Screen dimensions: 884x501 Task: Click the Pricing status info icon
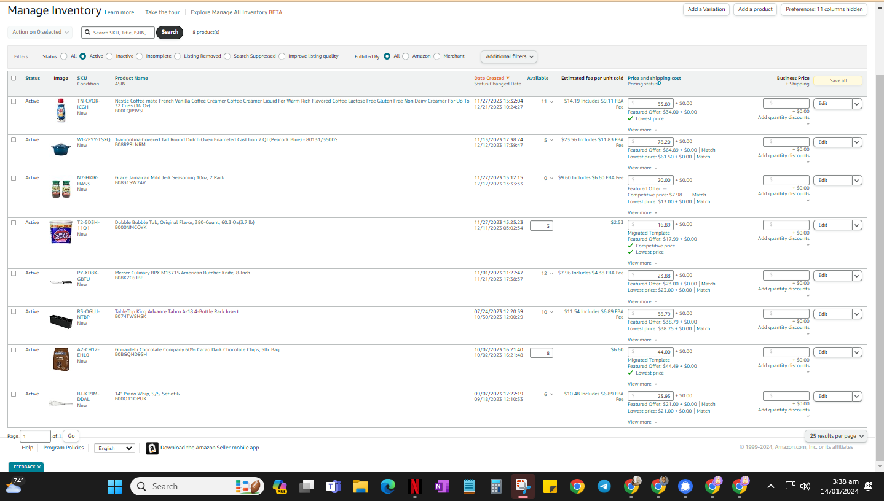click(x=660, y=83)
